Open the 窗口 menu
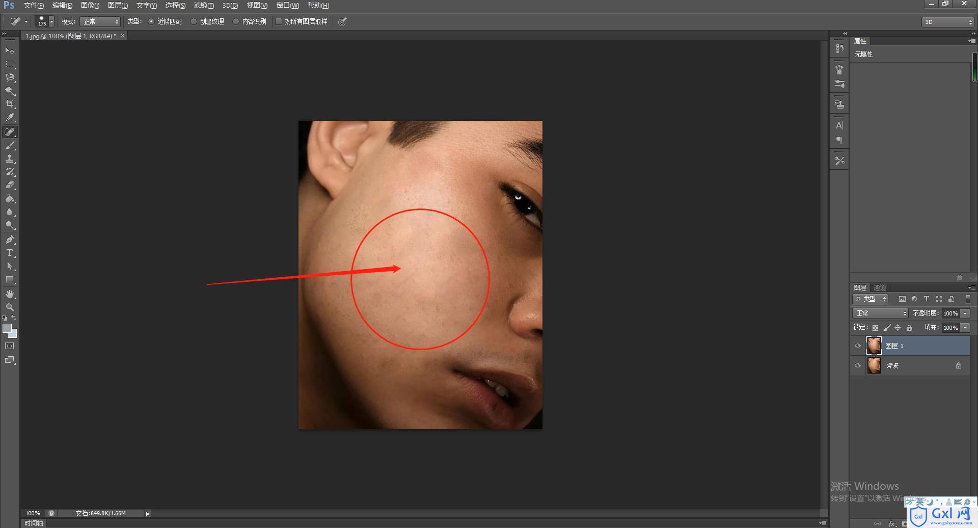Image resolution: width=978 pixels, height=528 pixels. (287, 5)
